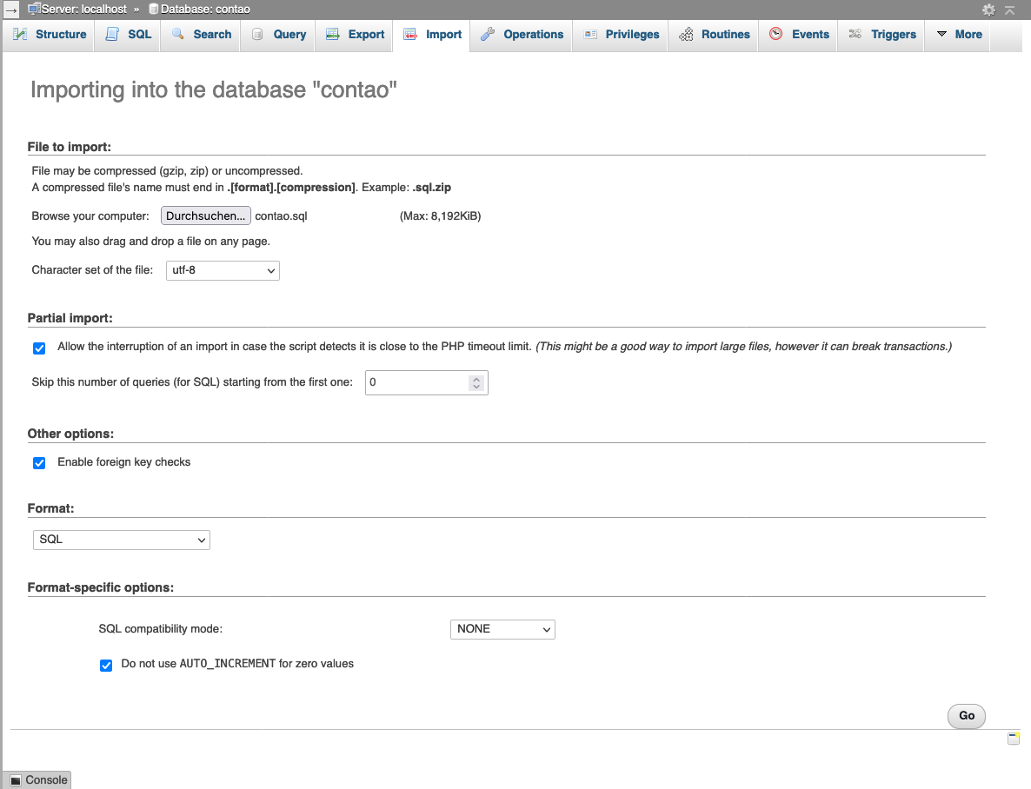Open SQL compatibility mode dropdown
This screenshot has height=789, width=1031.
click(x=502, y=629)
